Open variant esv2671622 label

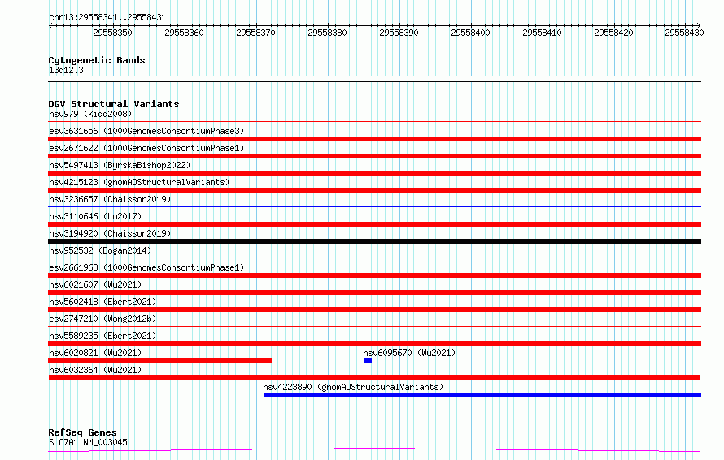(x=146, y=148)
